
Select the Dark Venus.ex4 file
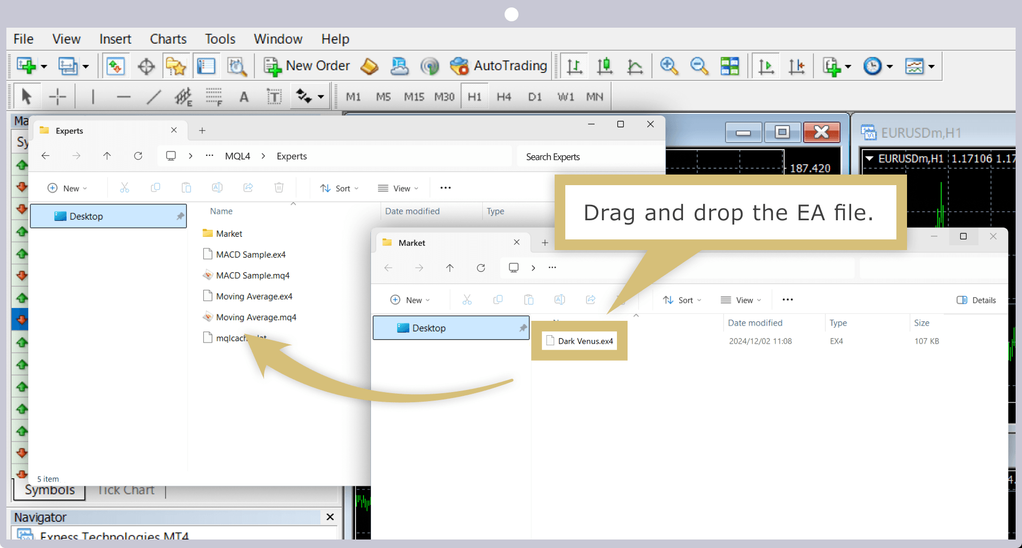click(x=579, y=341)
